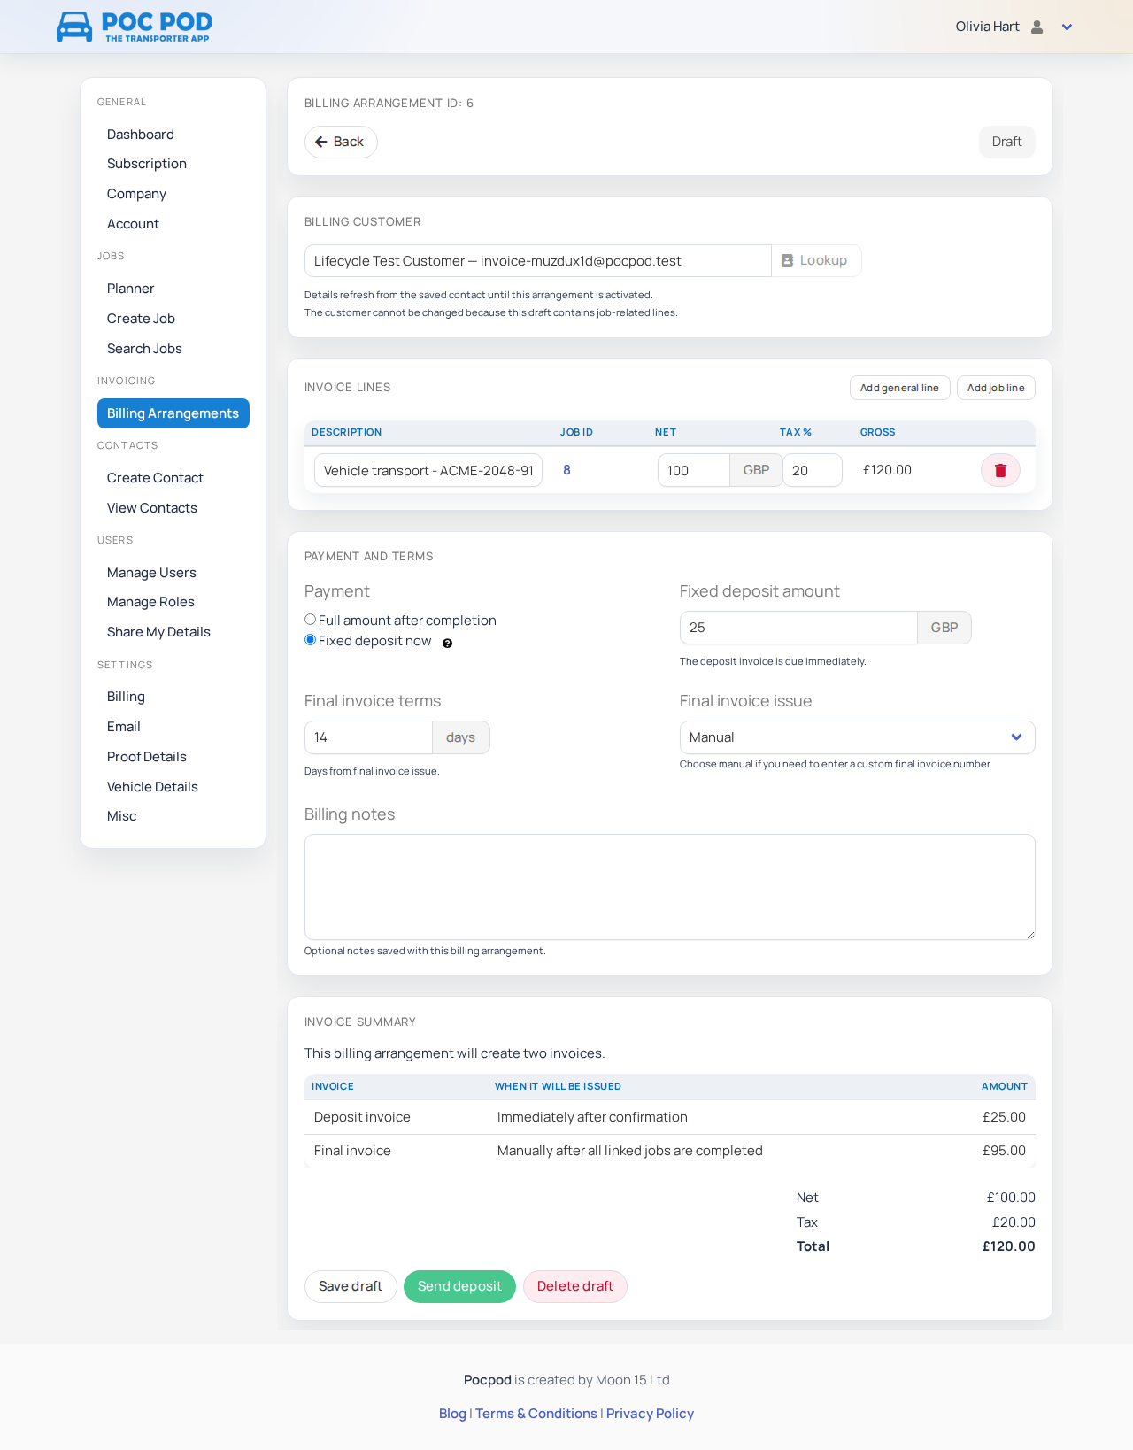Screen dimensions: 1133x1450
Task: Open the Final invoice issue dropdown
Action: 857,737
